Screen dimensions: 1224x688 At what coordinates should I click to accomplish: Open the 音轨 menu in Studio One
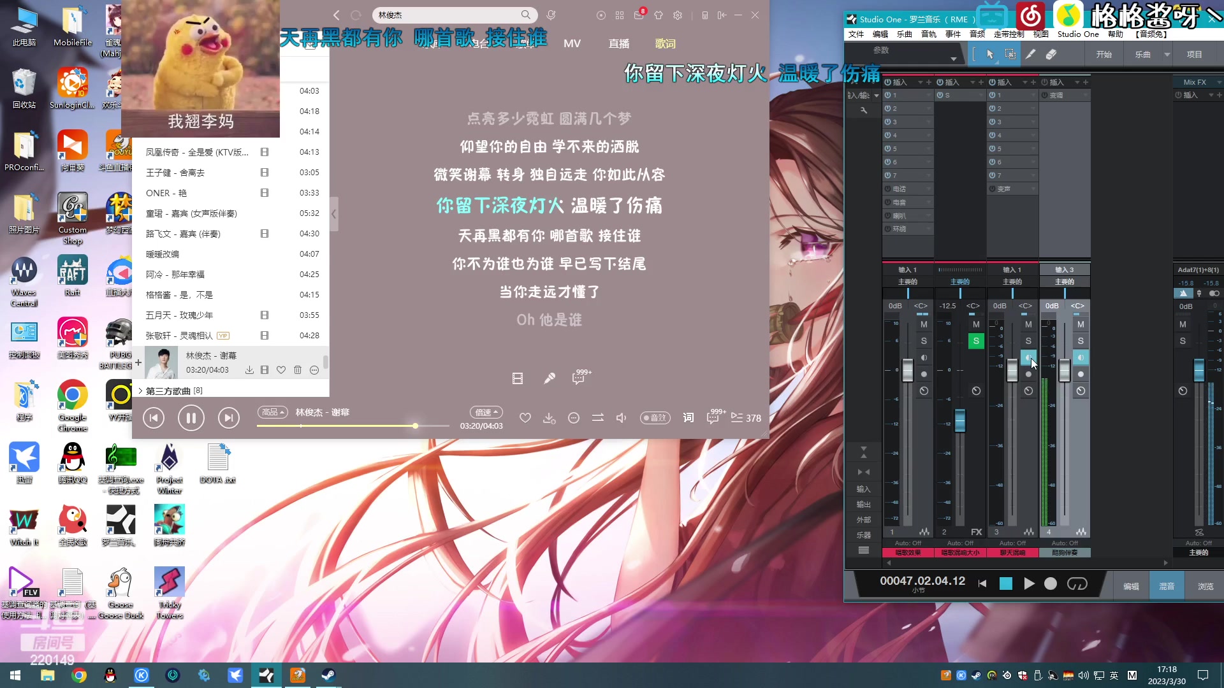point(929,34)
